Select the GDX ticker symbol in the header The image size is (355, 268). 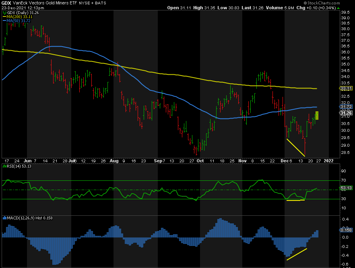tap(6, 3)
